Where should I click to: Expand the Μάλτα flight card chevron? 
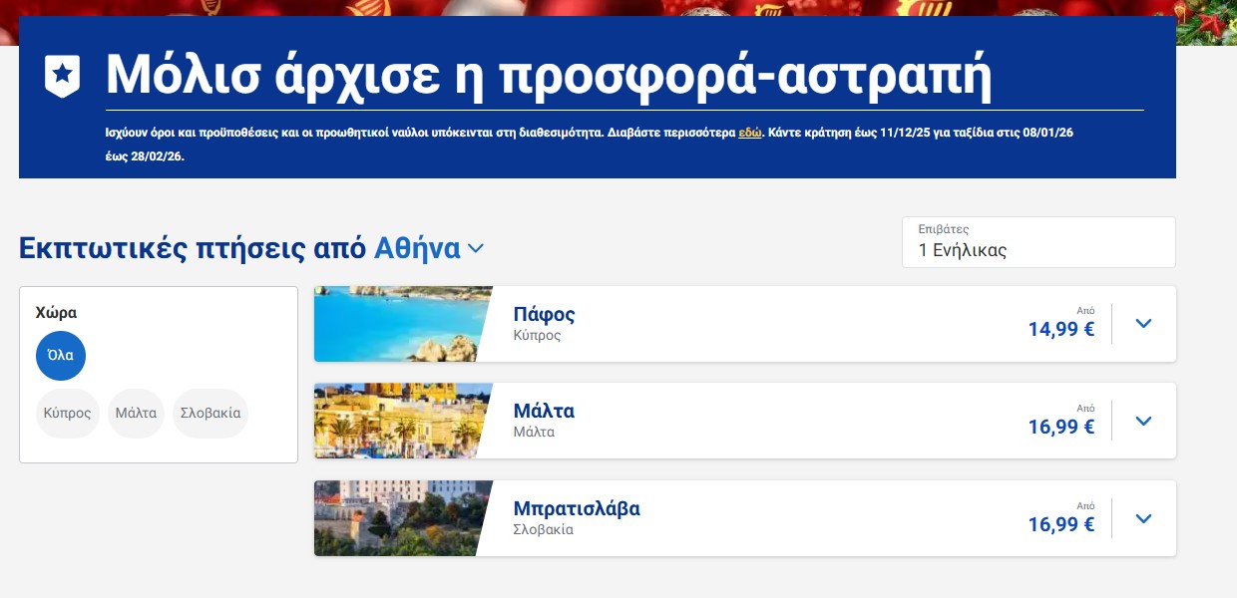(x=1143, y=421)
